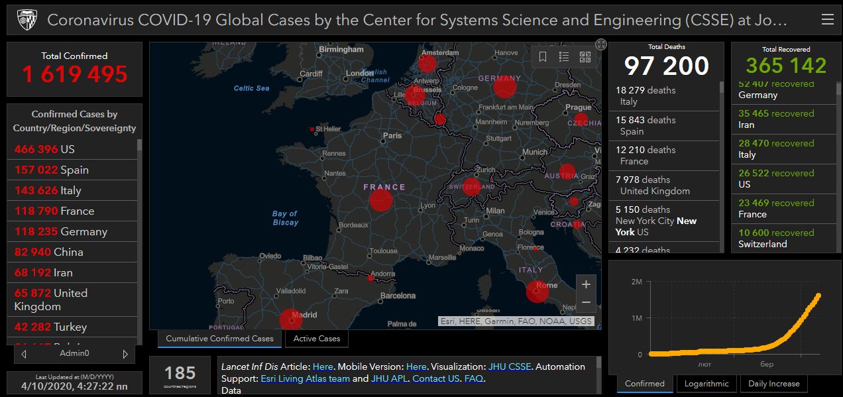Screen dimensions: 843x397
Task: Click the red circle over Amsterdam
Action: pos(427,64)
